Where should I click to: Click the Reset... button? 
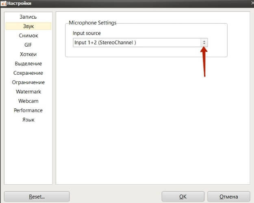click(37, 197)
